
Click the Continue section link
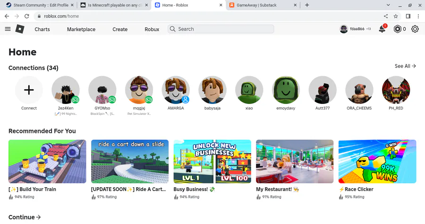click(x=25, y=217)
